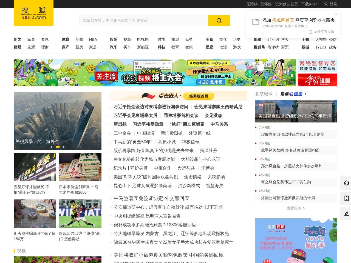Click the 无障碍 link

click(252, 4)
